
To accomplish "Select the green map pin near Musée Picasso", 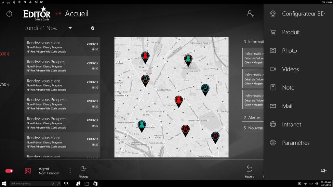I will point(142,126).
